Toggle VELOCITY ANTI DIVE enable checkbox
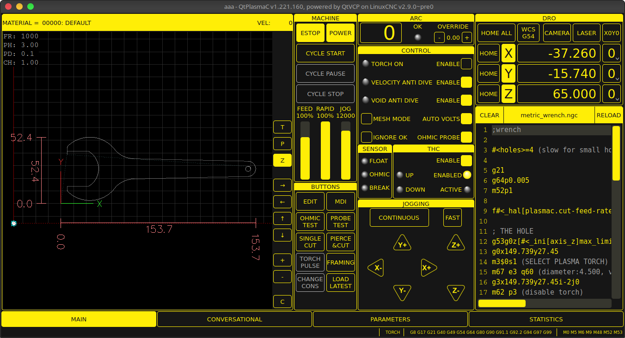 [466, 82]
